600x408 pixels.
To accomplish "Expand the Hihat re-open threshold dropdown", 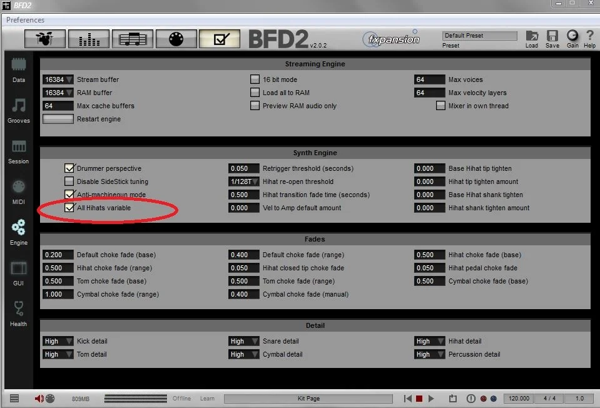I will click(x=243, y=181).
